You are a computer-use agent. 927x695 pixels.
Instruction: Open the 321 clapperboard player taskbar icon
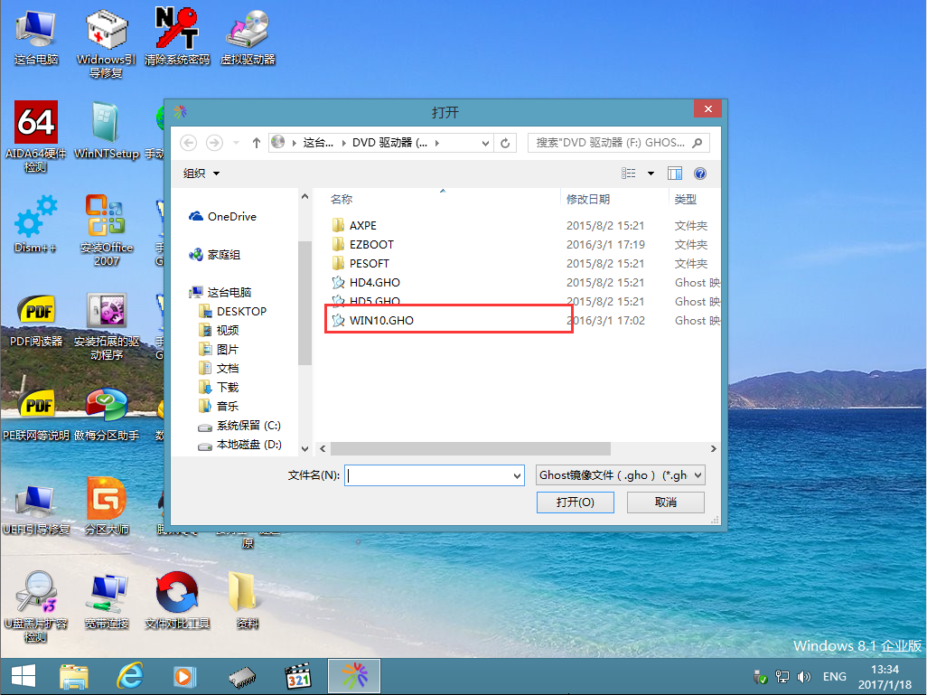(298, 676)
